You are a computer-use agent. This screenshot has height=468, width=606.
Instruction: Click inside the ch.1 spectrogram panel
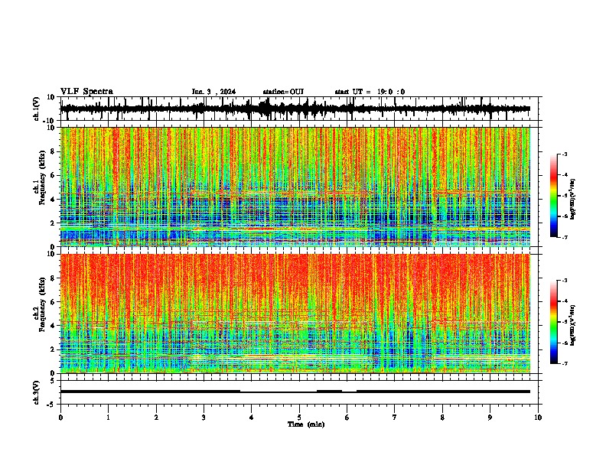[295, 187]
